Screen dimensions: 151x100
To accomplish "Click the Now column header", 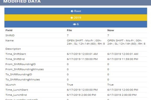I will pyautogui.click(x=111, y=30).
